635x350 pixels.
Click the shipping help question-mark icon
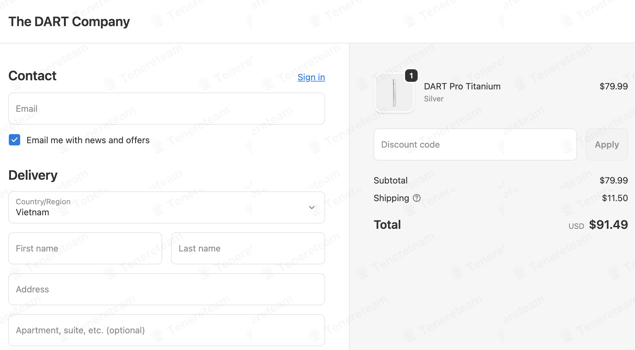coord(417,198)
